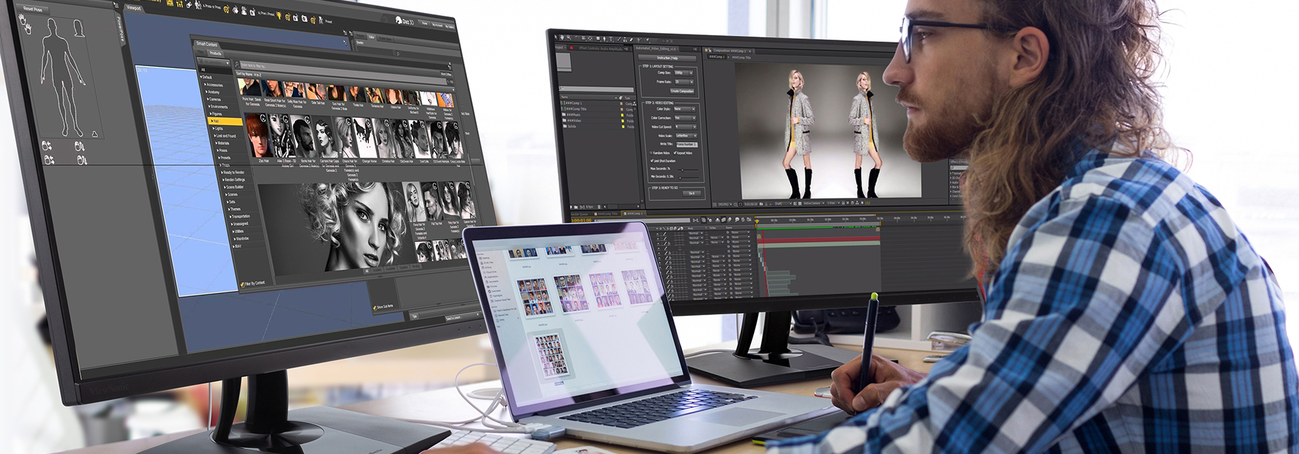
Task: Click the playhead marker on After Effects timeline
Action: (757, 221)
